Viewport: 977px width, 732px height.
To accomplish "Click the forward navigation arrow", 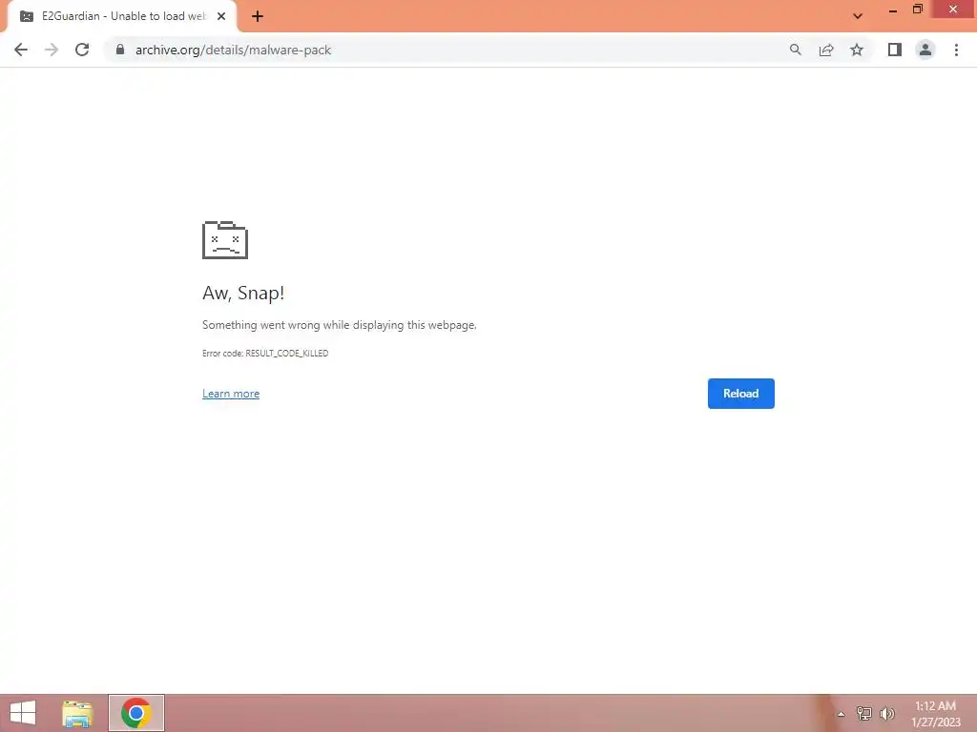I will [x=52, y=50].
